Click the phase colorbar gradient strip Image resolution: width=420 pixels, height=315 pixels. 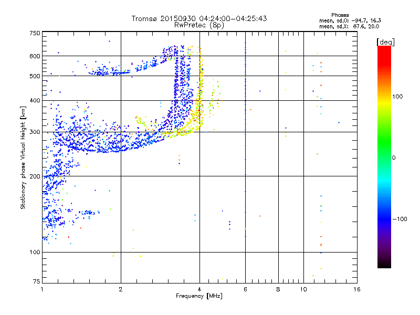(x=384, y=156)
